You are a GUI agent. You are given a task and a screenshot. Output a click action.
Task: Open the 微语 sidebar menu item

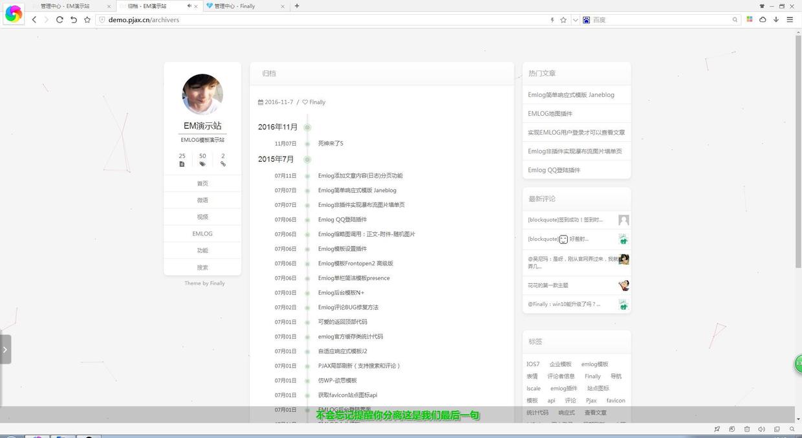(202, 200)
